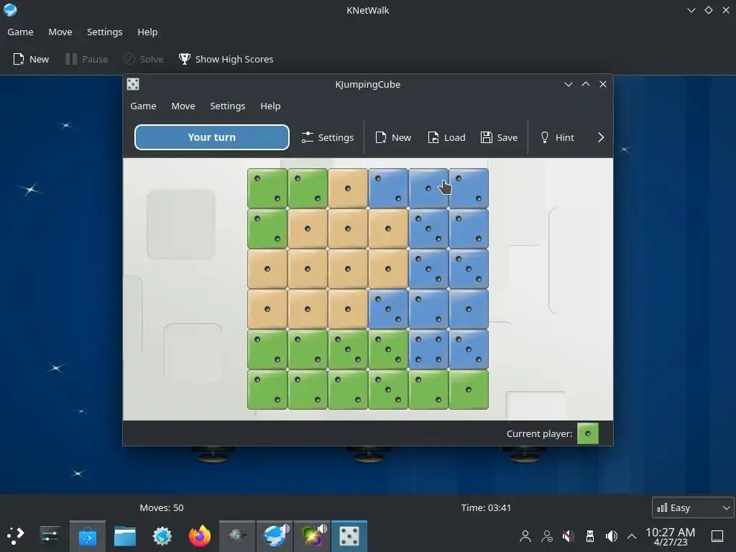This screenshot has width=736, height=552.
Task: Click the muted audio tray icon
Action: (569, 536)
